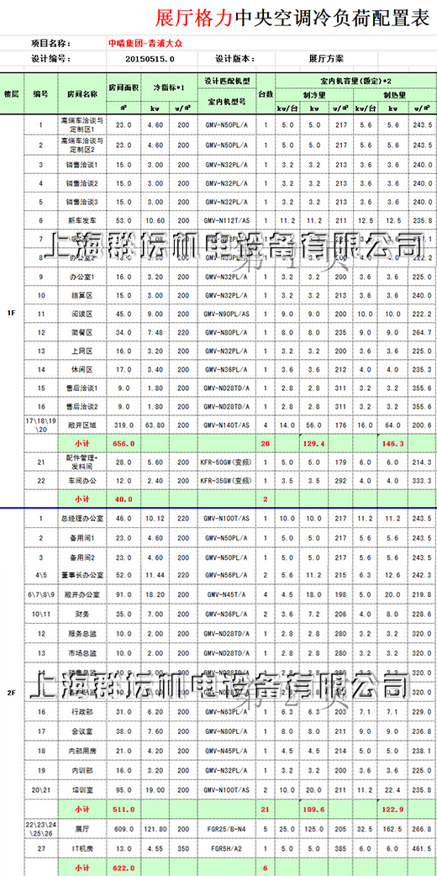Click model cell KFR-50GW(变频)
Viewport: 437px width, 876px height.
227,462
